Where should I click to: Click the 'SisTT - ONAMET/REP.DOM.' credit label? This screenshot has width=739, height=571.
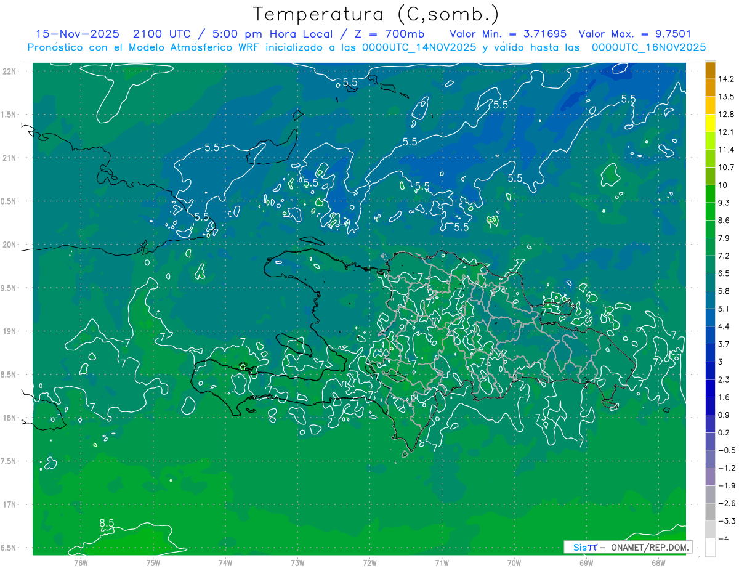tap(628, 547)
